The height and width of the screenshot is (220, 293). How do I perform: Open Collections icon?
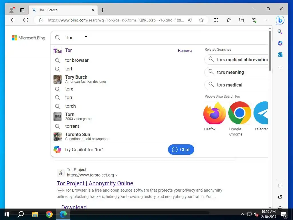pyautogui.click(x=241, y=20)
